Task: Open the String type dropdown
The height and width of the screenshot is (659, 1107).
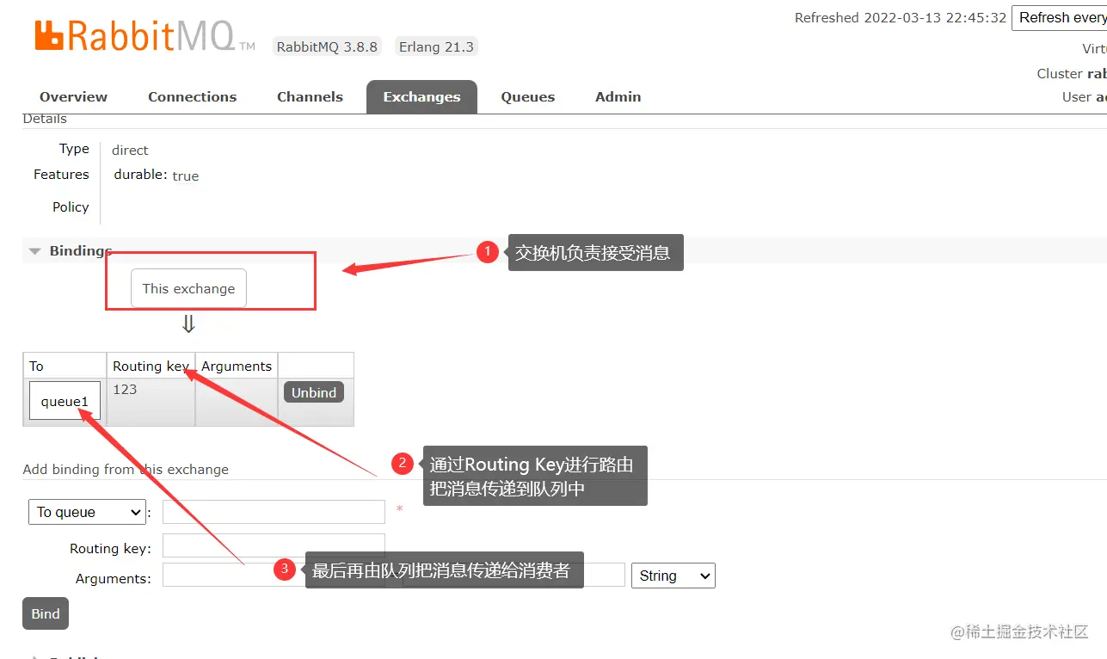Action: (673, 576)
